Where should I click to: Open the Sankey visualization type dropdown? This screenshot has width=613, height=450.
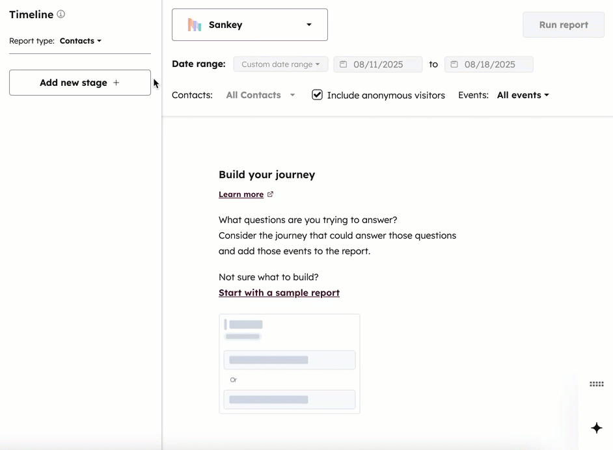point(308,24)
